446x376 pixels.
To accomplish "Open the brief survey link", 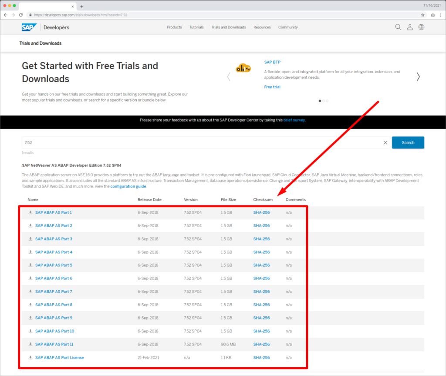I will tap(294, 120).
